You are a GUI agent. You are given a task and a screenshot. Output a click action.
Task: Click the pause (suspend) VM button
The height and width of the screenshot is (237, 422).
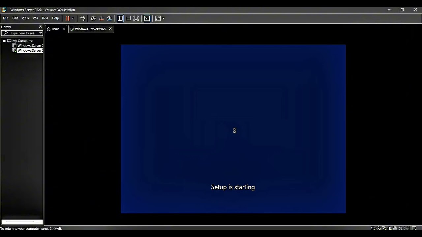[x=67, y=18]
